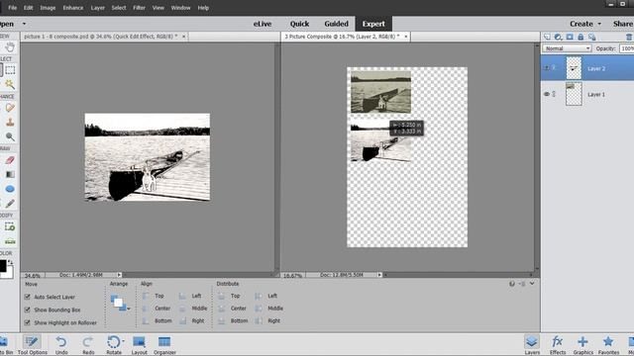Select the Hand tool
The image size is (634, 356).
10,46
